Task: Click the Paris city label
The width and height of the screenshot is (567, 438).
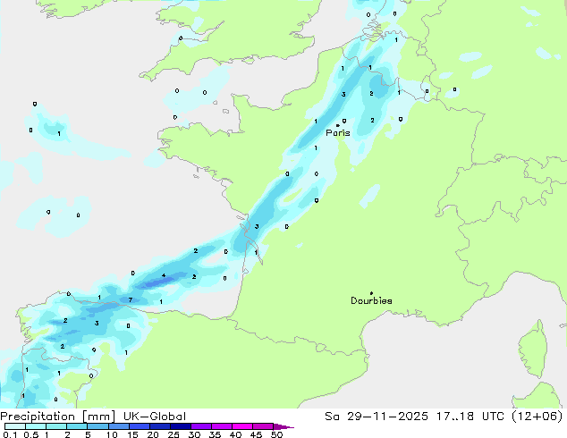Action: point(338,133)
